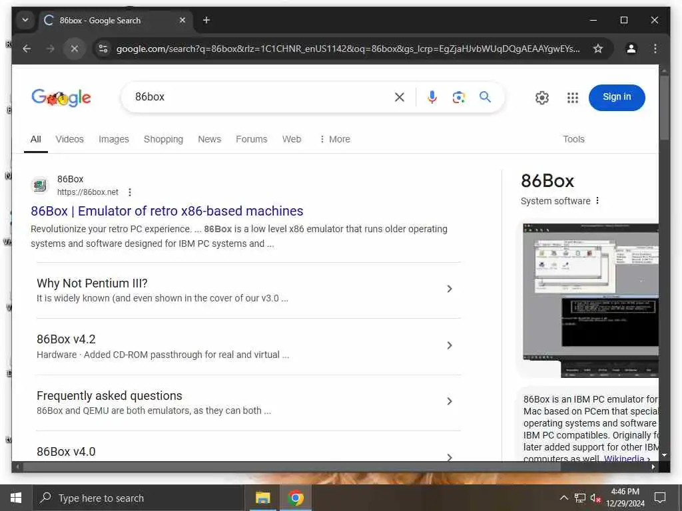Go back with the browser back arrow

click(27, 49)
